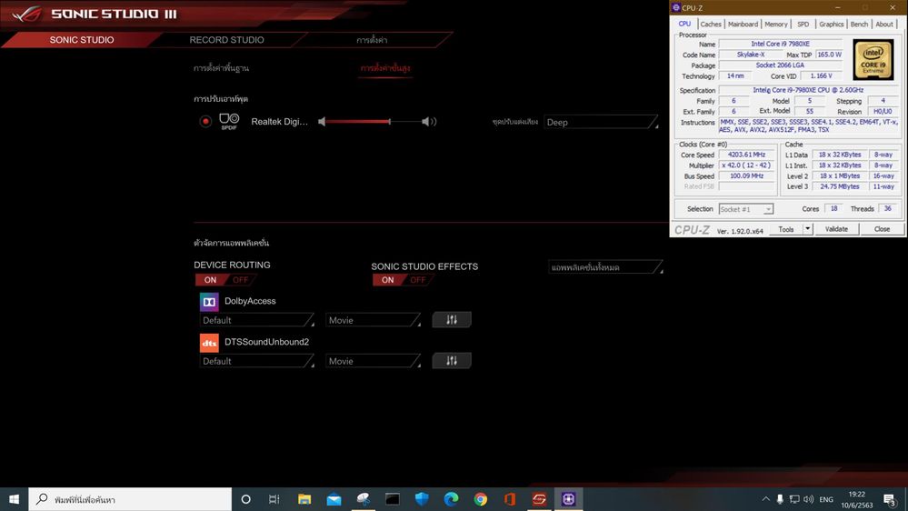Screen dimensions: 908x511
Task: Click the system volume tray icon
Action: 809,499
